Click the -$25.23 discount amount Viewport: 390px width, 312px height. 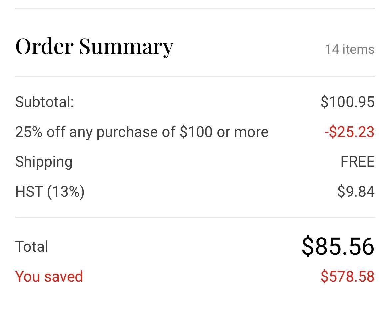tap(349, 132)
